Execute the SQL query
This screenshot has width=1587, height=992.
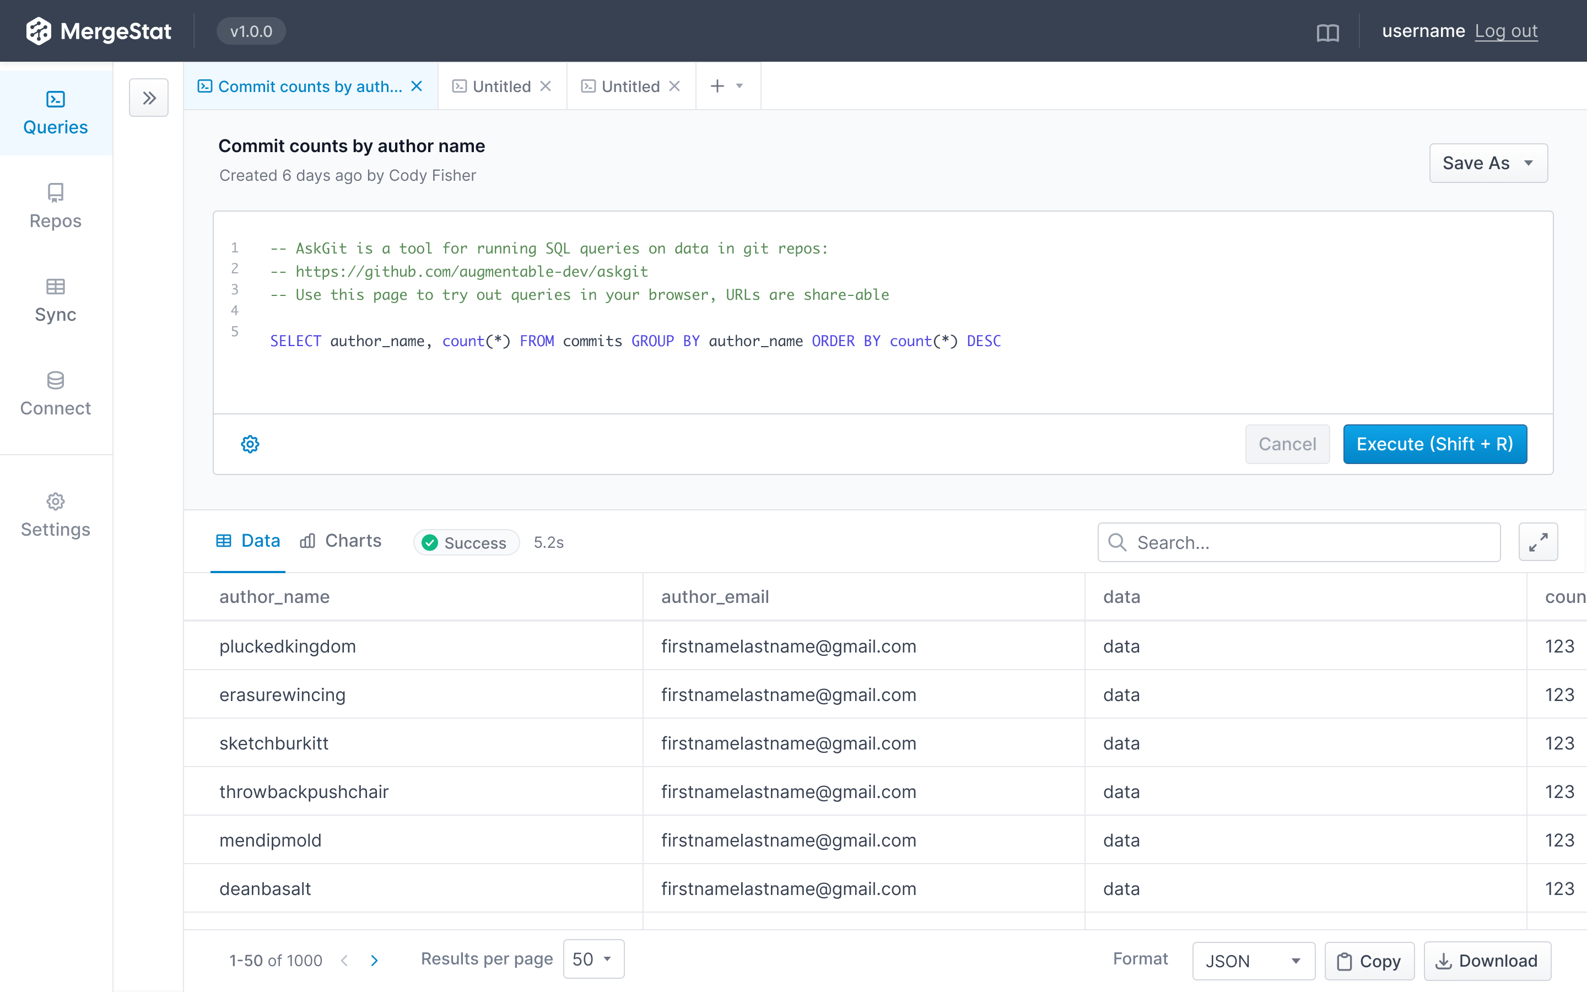[1435, 444]
